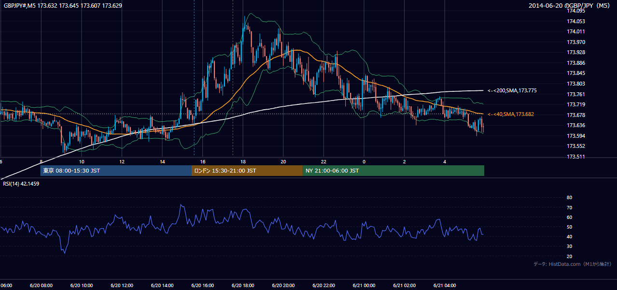This screenshot has height=290, width=617.
Task: Click price axis value 173.761
Action: 575,94
